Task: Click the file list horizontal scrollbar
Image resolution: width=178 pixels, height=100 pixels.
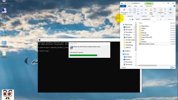Action: coord(148,66)
